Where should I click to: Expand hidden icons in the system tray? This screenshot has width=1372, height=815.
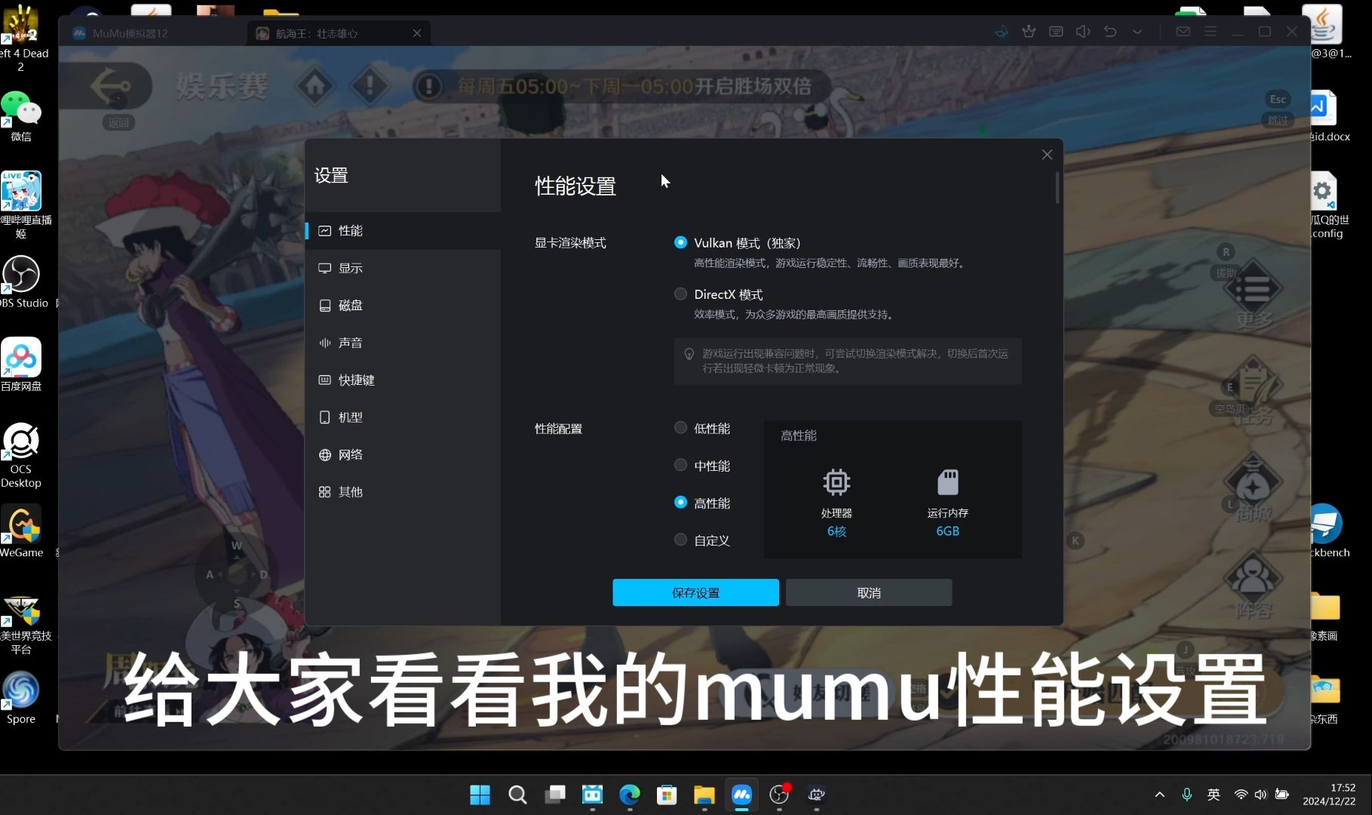pos(1159,795)
